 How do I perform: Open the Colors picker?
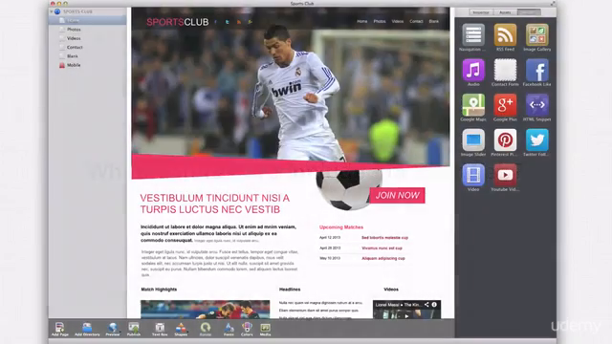click(x=247, y=329)
